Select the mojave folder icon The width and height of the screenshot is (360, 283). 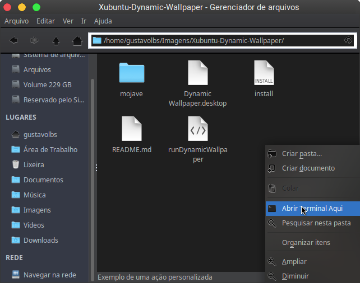point(132,73)
